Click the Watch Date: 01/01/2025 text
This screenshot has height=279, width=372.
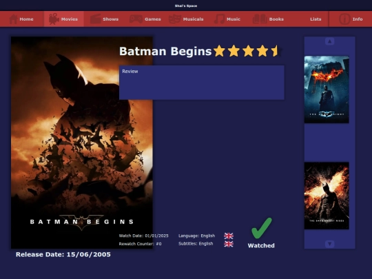pyautogui.click(x=143, y=236)
